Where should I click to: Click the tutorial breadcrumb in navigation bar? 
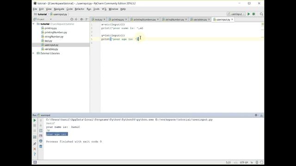pyautogui.click(x=40, y=14)
